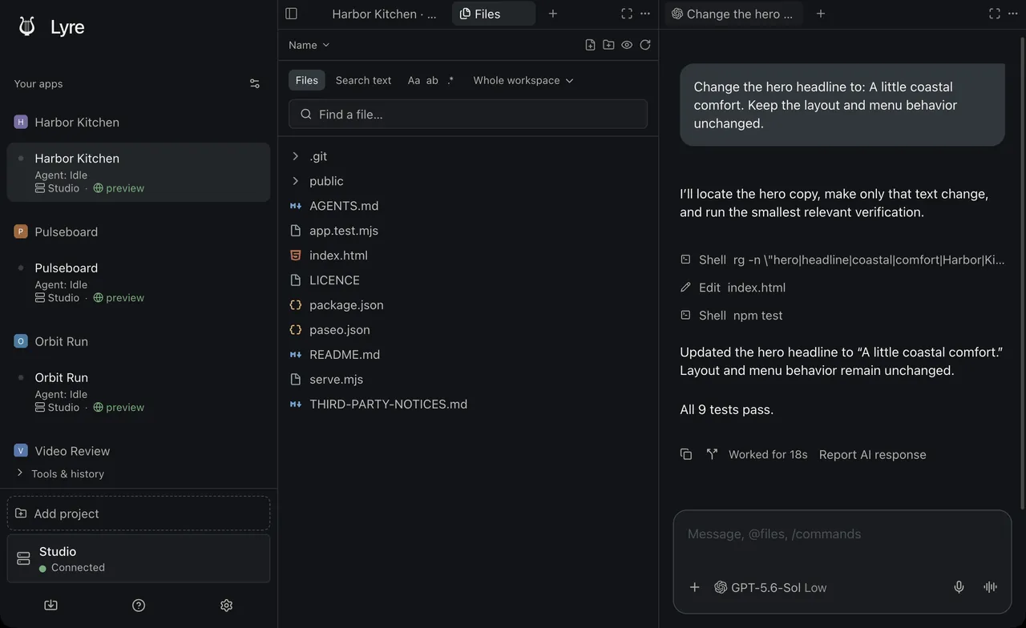The height and width of the screenshot is (628, 1026).
Task: Open the apps filter settings icon
Action: pyautogui.click(x=255, y=83)
